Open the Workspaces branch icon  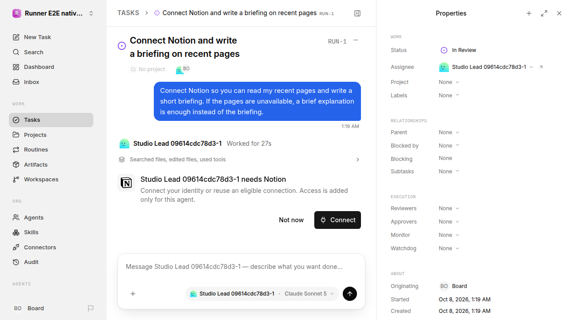pyautogui.click(x=16, y=180)
